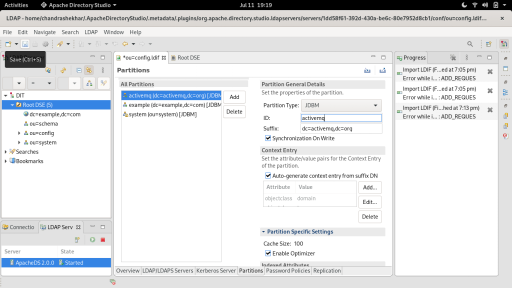This screenshot has height=288, width=512.
Task: Uncheck Synchronization On Write
Action: pos(268,138)
